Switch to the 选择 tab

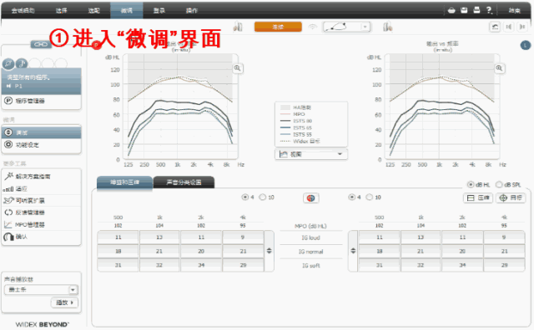(61, 11)
